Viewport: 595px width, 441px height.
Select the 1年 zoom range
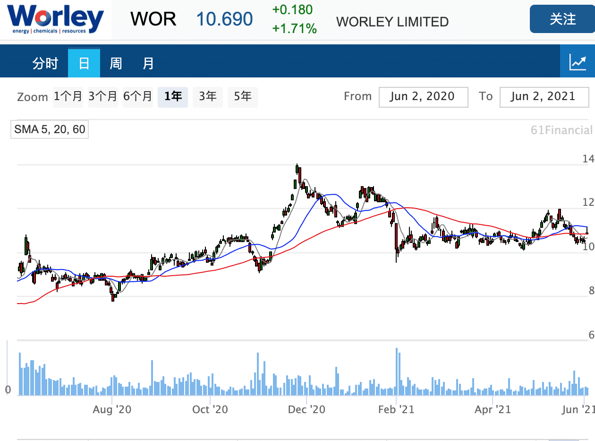tap(173, 97)
